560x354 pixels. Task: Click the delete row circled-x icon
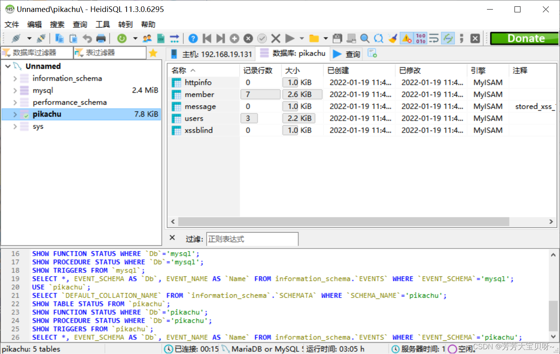248,38
